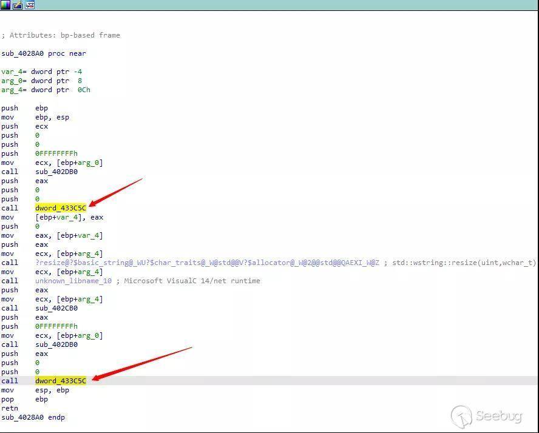Click the jump-to-xrefs graph icon
539x433 pixels.
click(30, 5)
